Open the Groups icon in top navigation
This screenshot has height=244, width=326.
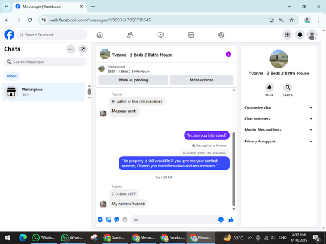221,34
